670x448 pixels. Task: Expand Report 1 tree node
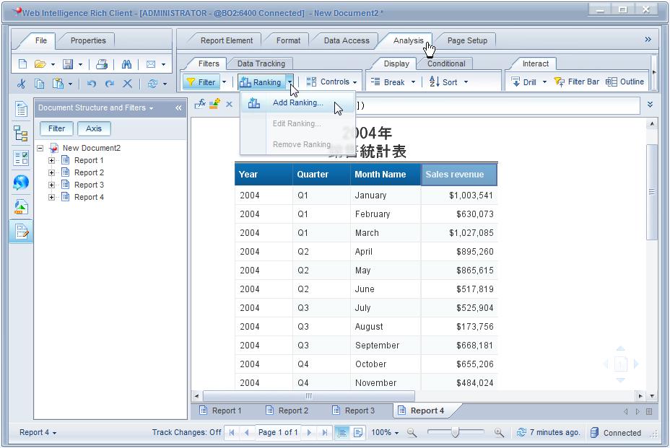(x=52, y=161)
